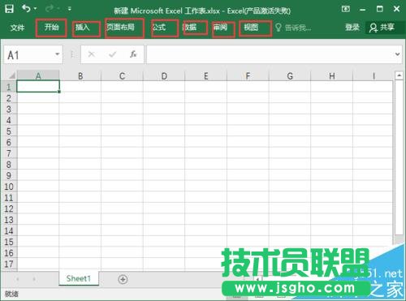Switch to the 插入 (Insert) ribbon tab
Screen dimensions: 406x301
(x=82, y=28)
